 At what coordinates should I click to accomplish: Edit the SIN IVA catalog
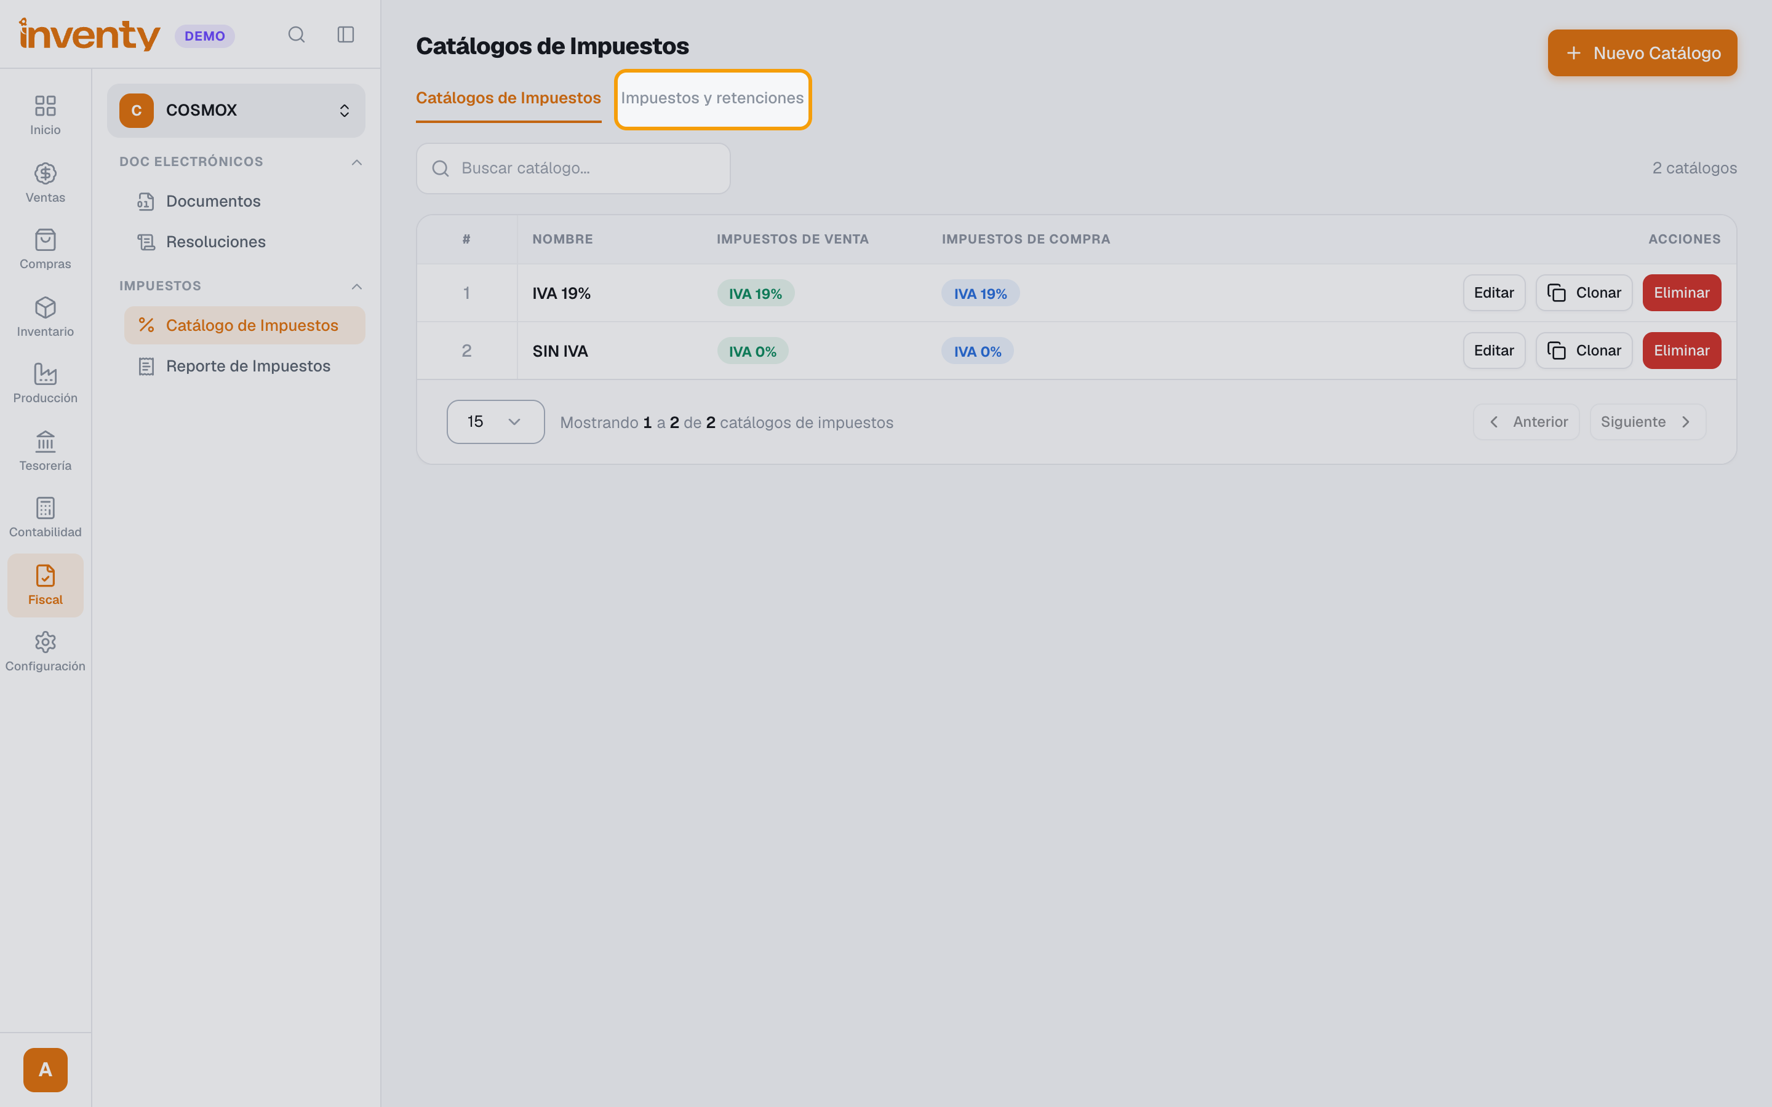[x=1494, y=351]
